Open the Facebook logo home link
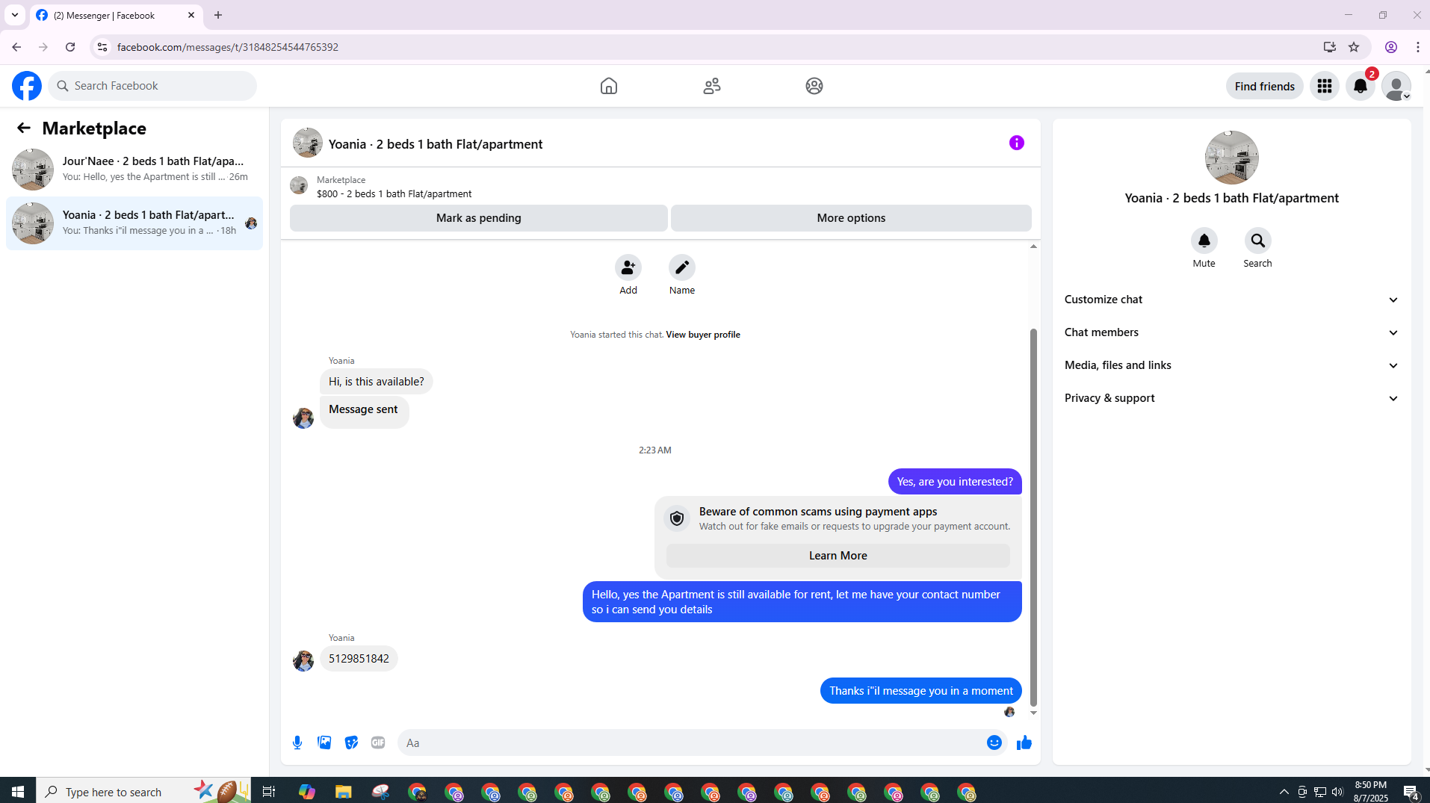The width and height of the screenshot is (1430, 803). pos(27,86)
